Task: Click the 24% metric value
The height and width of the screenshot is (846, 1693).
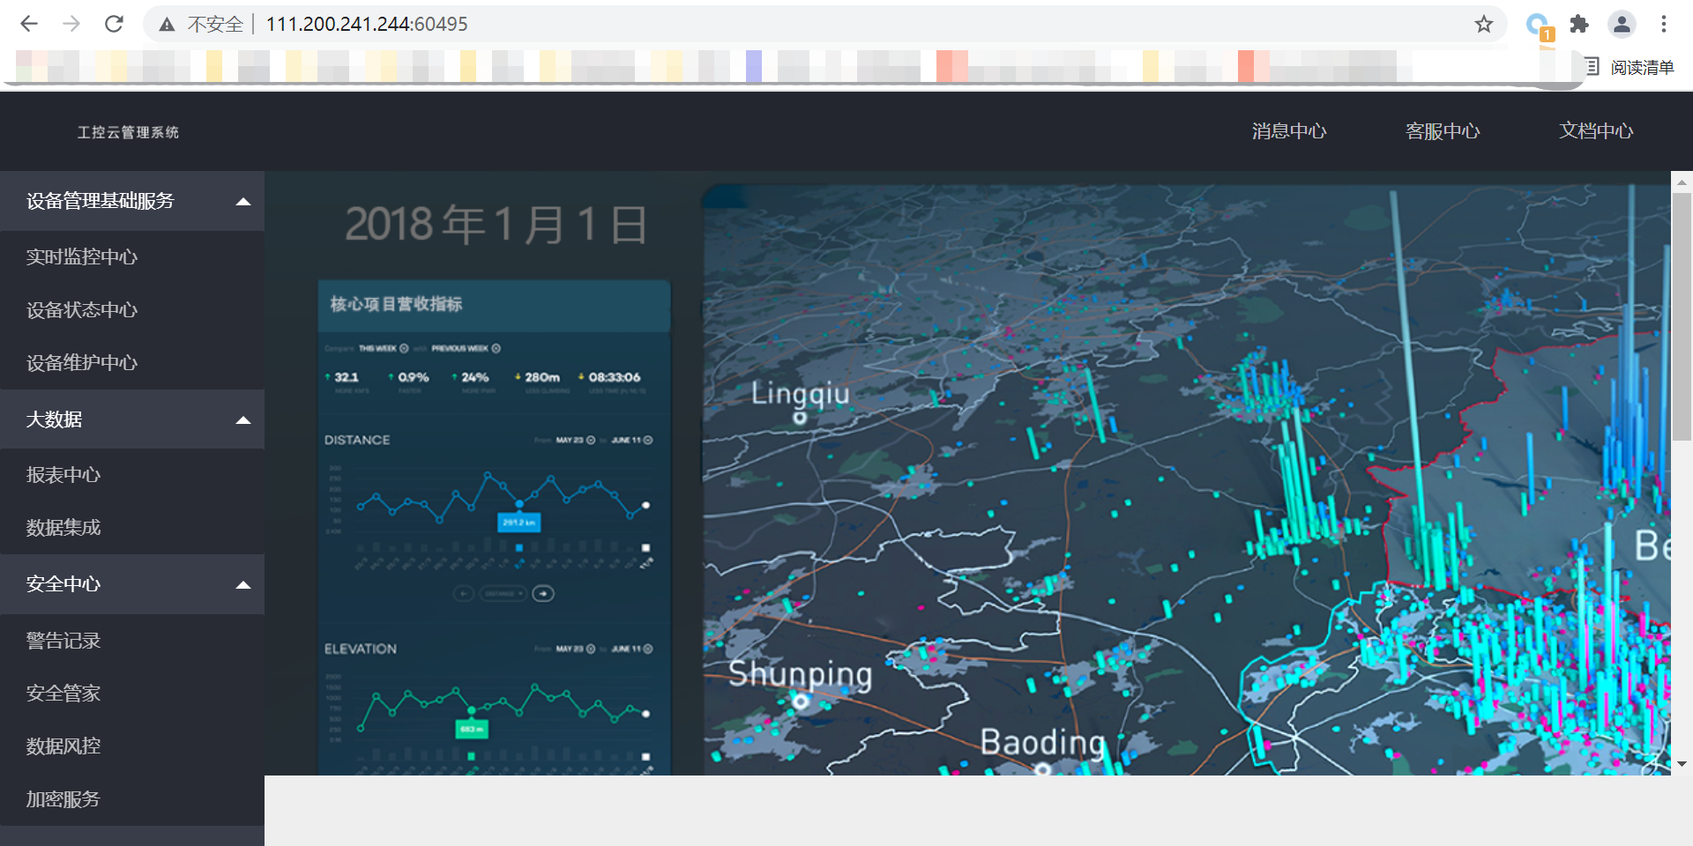Action: [474, 377]
